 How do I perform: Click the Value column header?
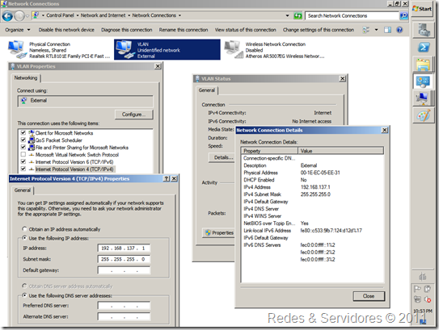[340, 151]
